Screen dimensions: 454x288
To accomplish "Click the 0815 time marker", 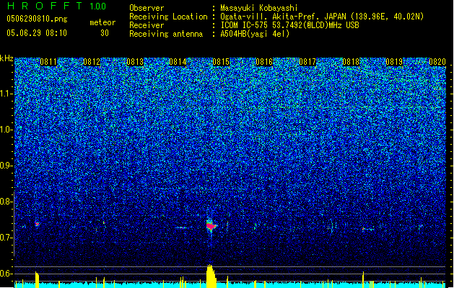I will click(221, 62).
